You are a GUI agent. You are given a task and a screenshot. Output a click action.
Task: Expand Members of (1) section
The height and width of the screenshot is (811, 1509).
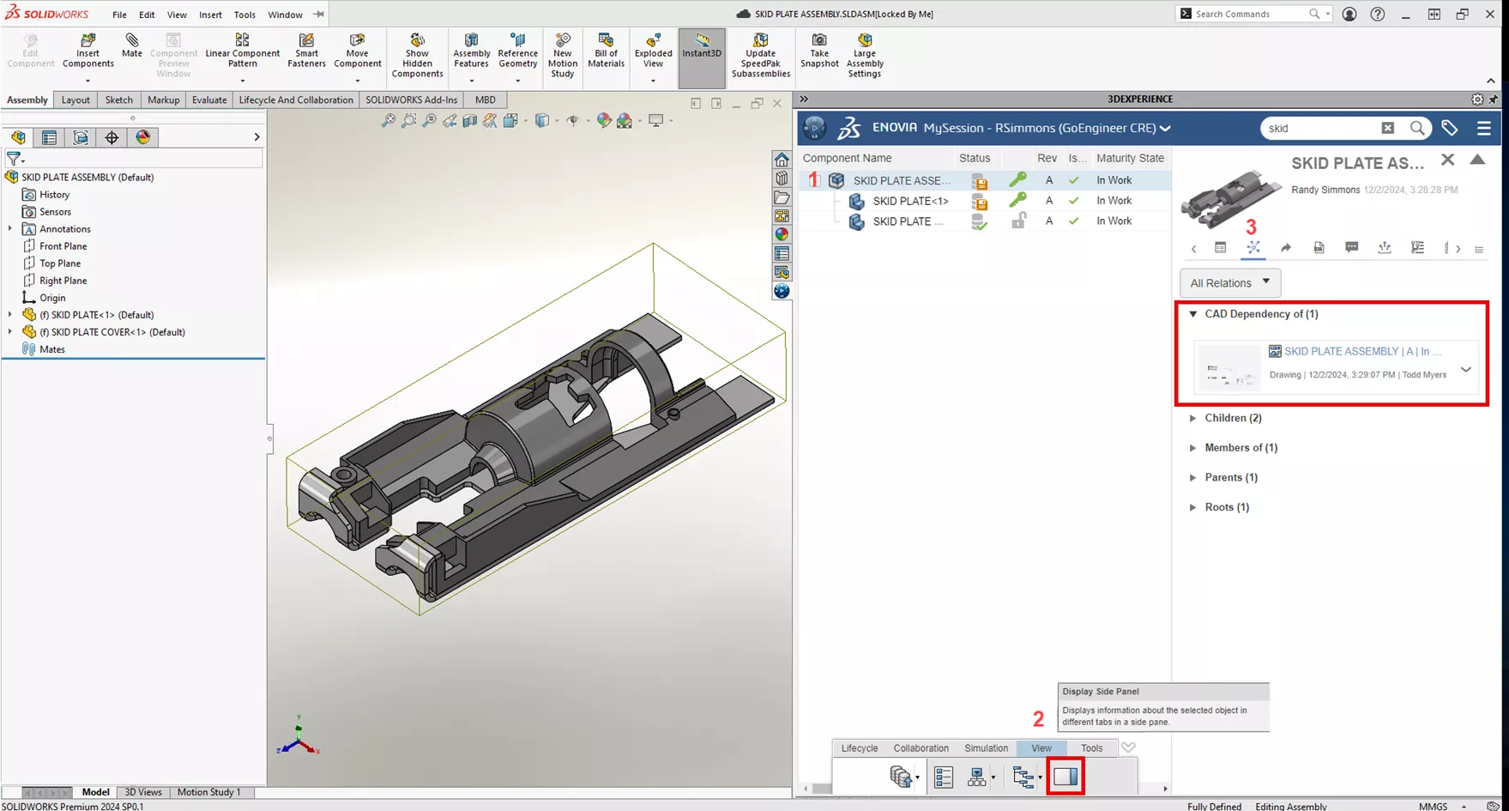click(1193, 448)
